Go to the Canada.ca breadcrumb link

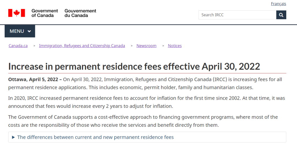18,46
